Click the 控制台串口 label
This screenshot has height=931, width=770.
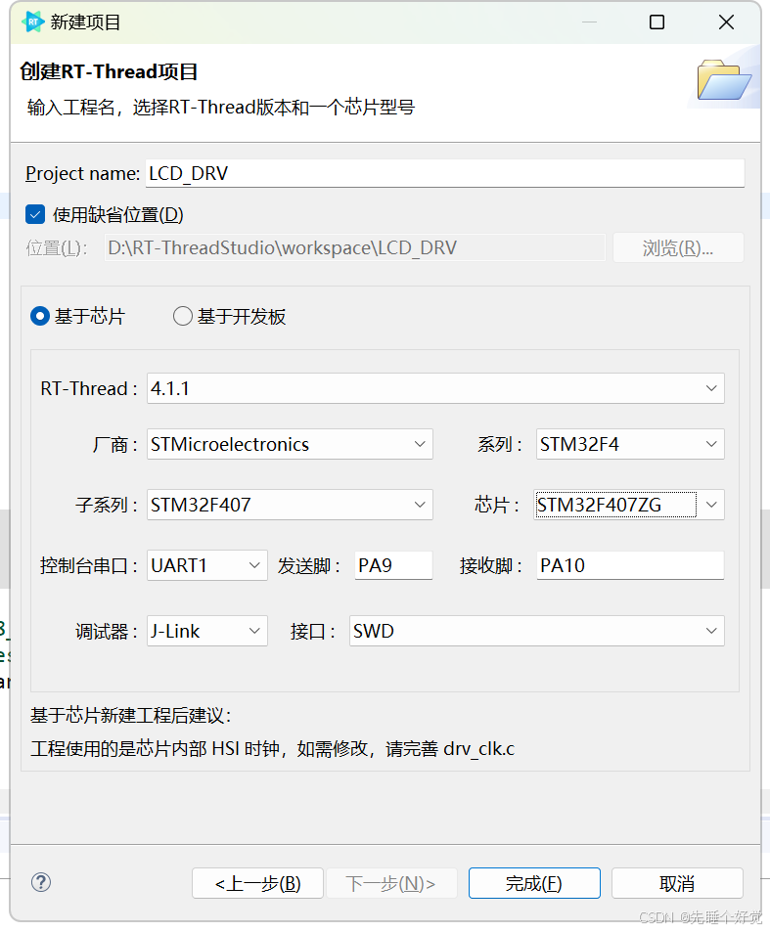pyautogui.click(x=88, y=566)
